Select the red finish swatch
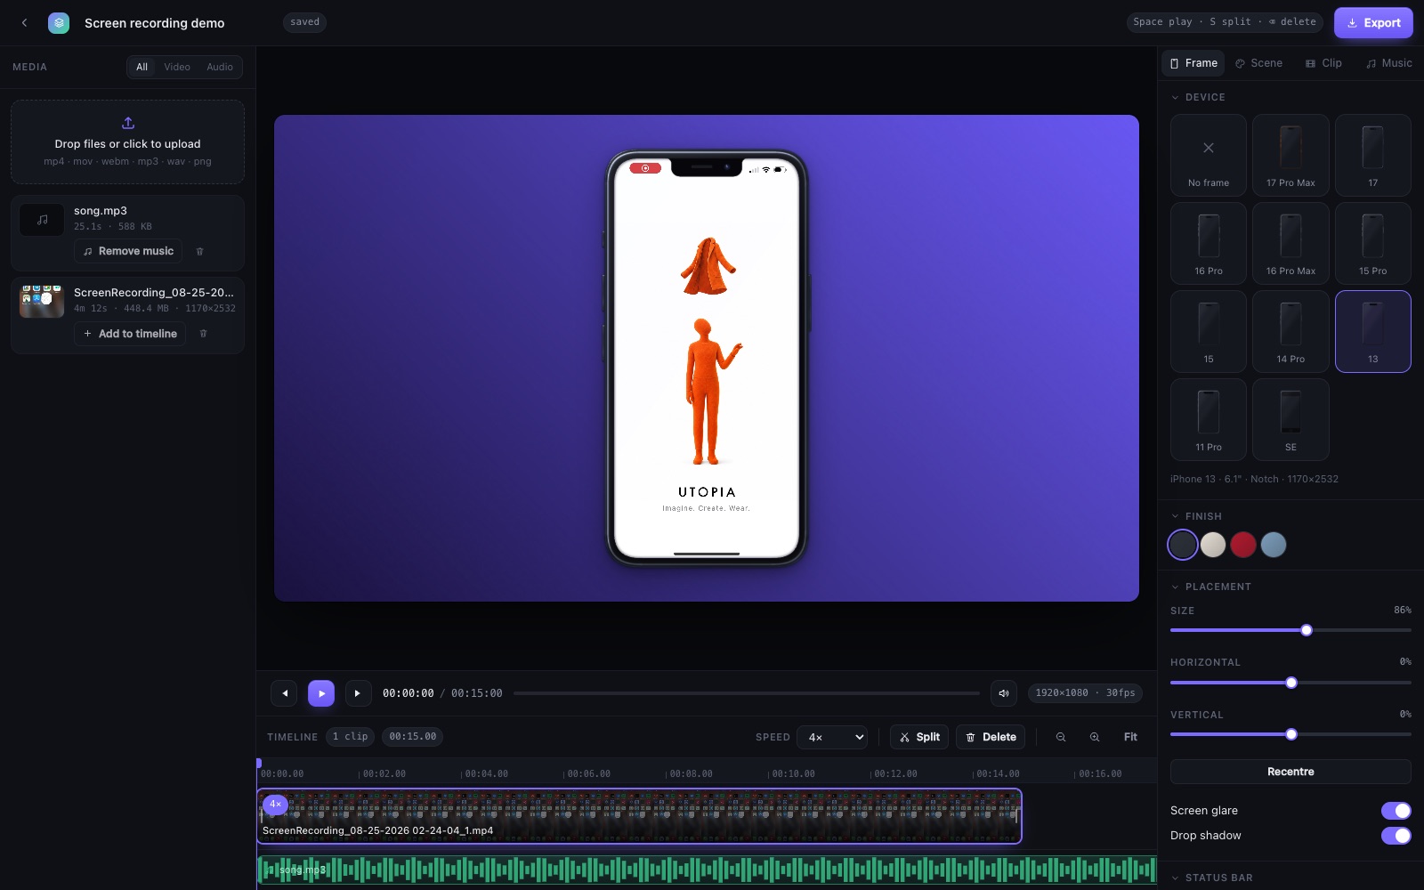The height and width of the screenshot is (890, 1424). click(x=1243, y=545)
